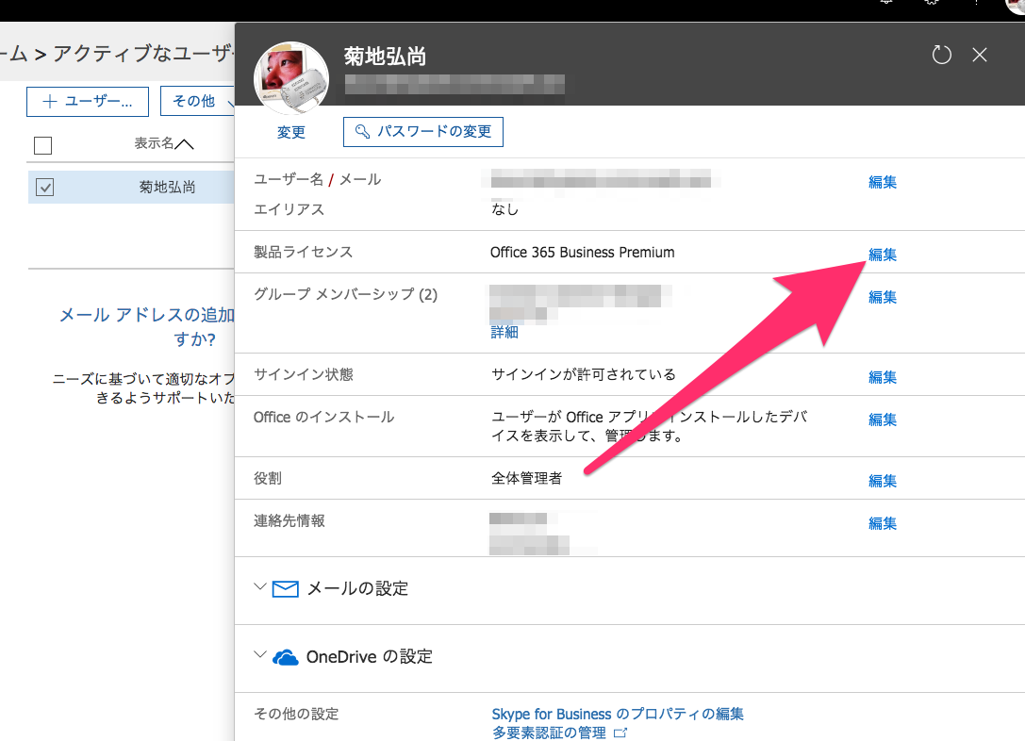Open the notifications bell icon
The image size is (1025, 741).
tap(886, 5)
